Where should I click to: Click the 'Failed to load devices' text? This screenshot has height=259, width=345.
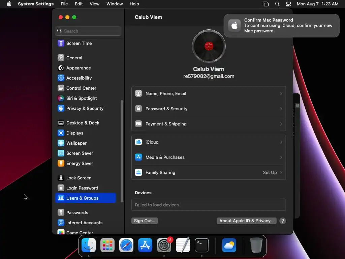[x=157, y=205]
